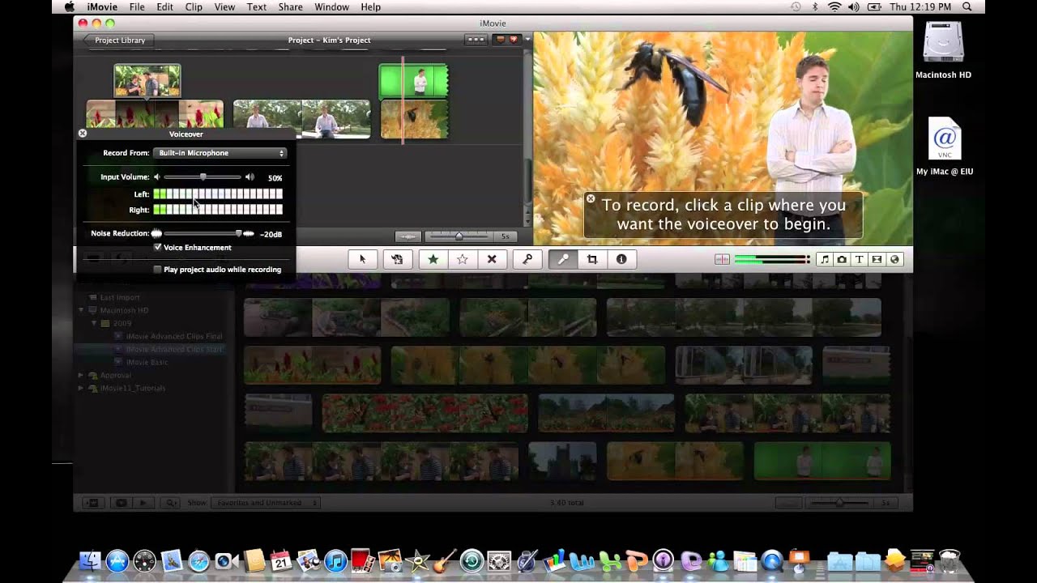Image resolution: width=1037 pixels, height=583 pixels.
Task: Click the bee clip in project timeline
Action: tap(414, 119)
